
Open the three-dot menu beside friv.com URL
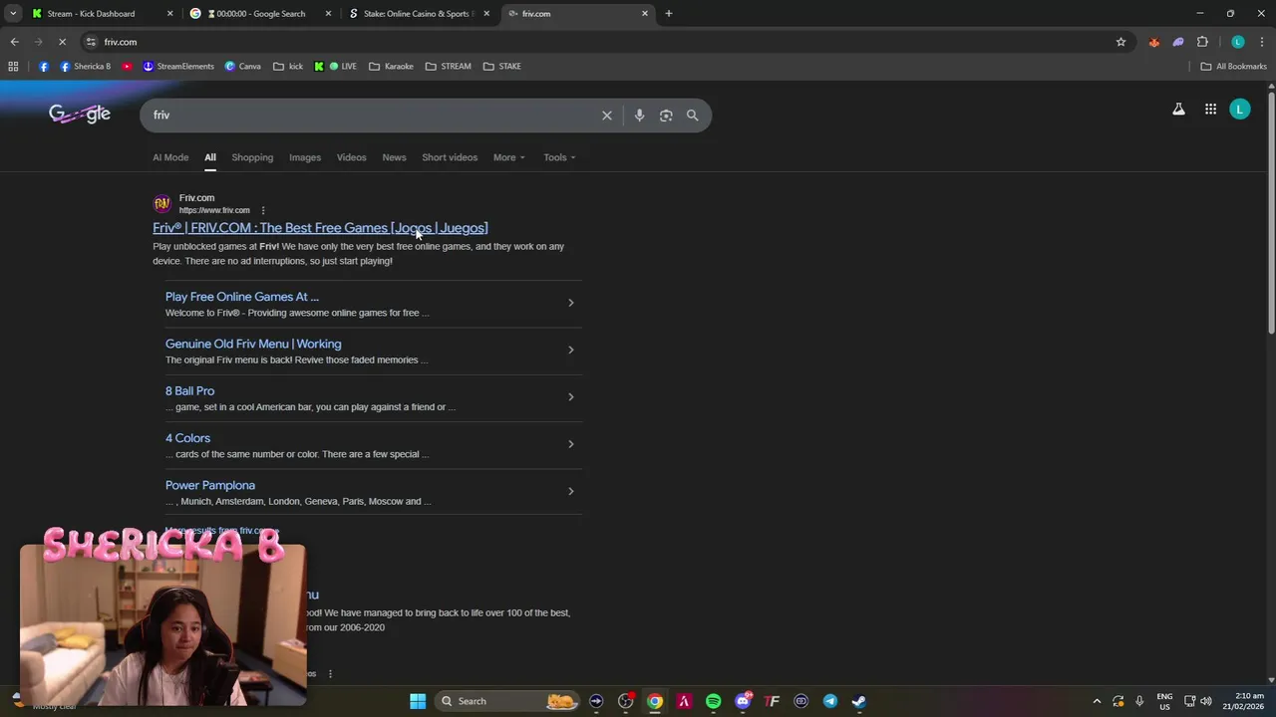point(263,210)
